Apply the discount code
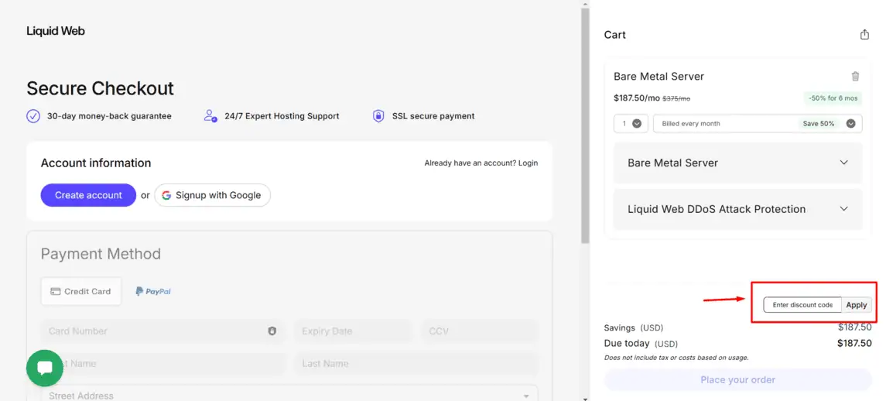The width and height of the screenshot is (886, 401). click(x=856, y=305)
